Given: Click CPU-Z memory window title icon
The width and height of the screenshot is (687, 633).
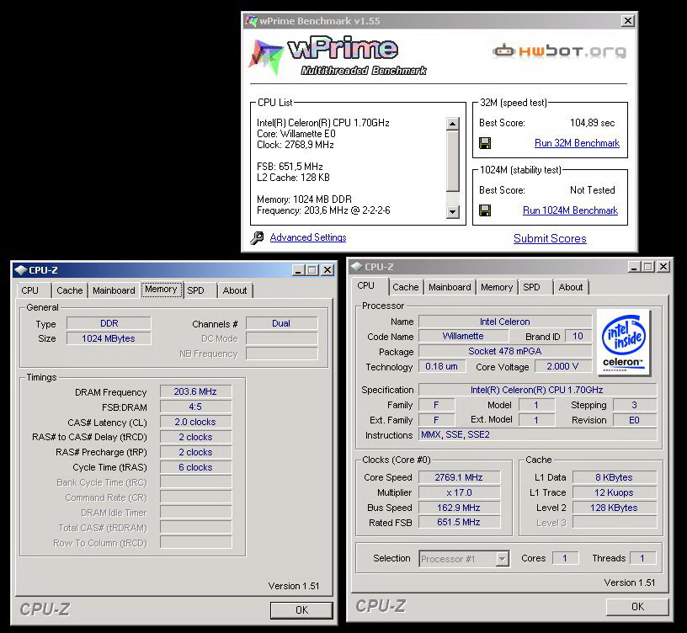Looking at the screenshot, I should click(20, 270).
